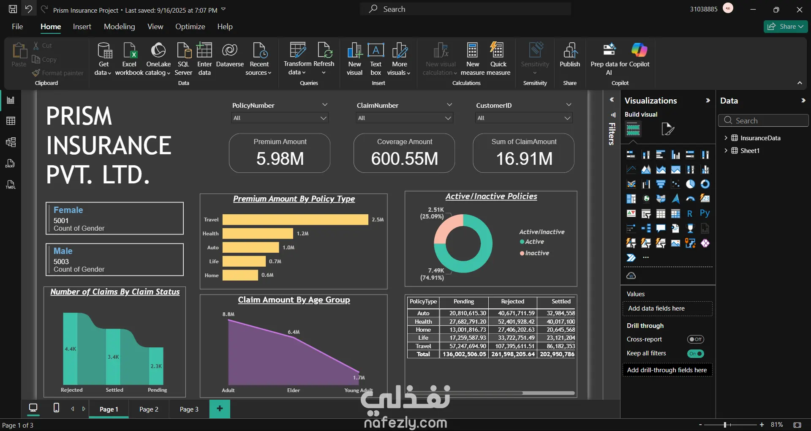Select the decomposition tree visual icon
811x431 pixels.
[646, 229]
